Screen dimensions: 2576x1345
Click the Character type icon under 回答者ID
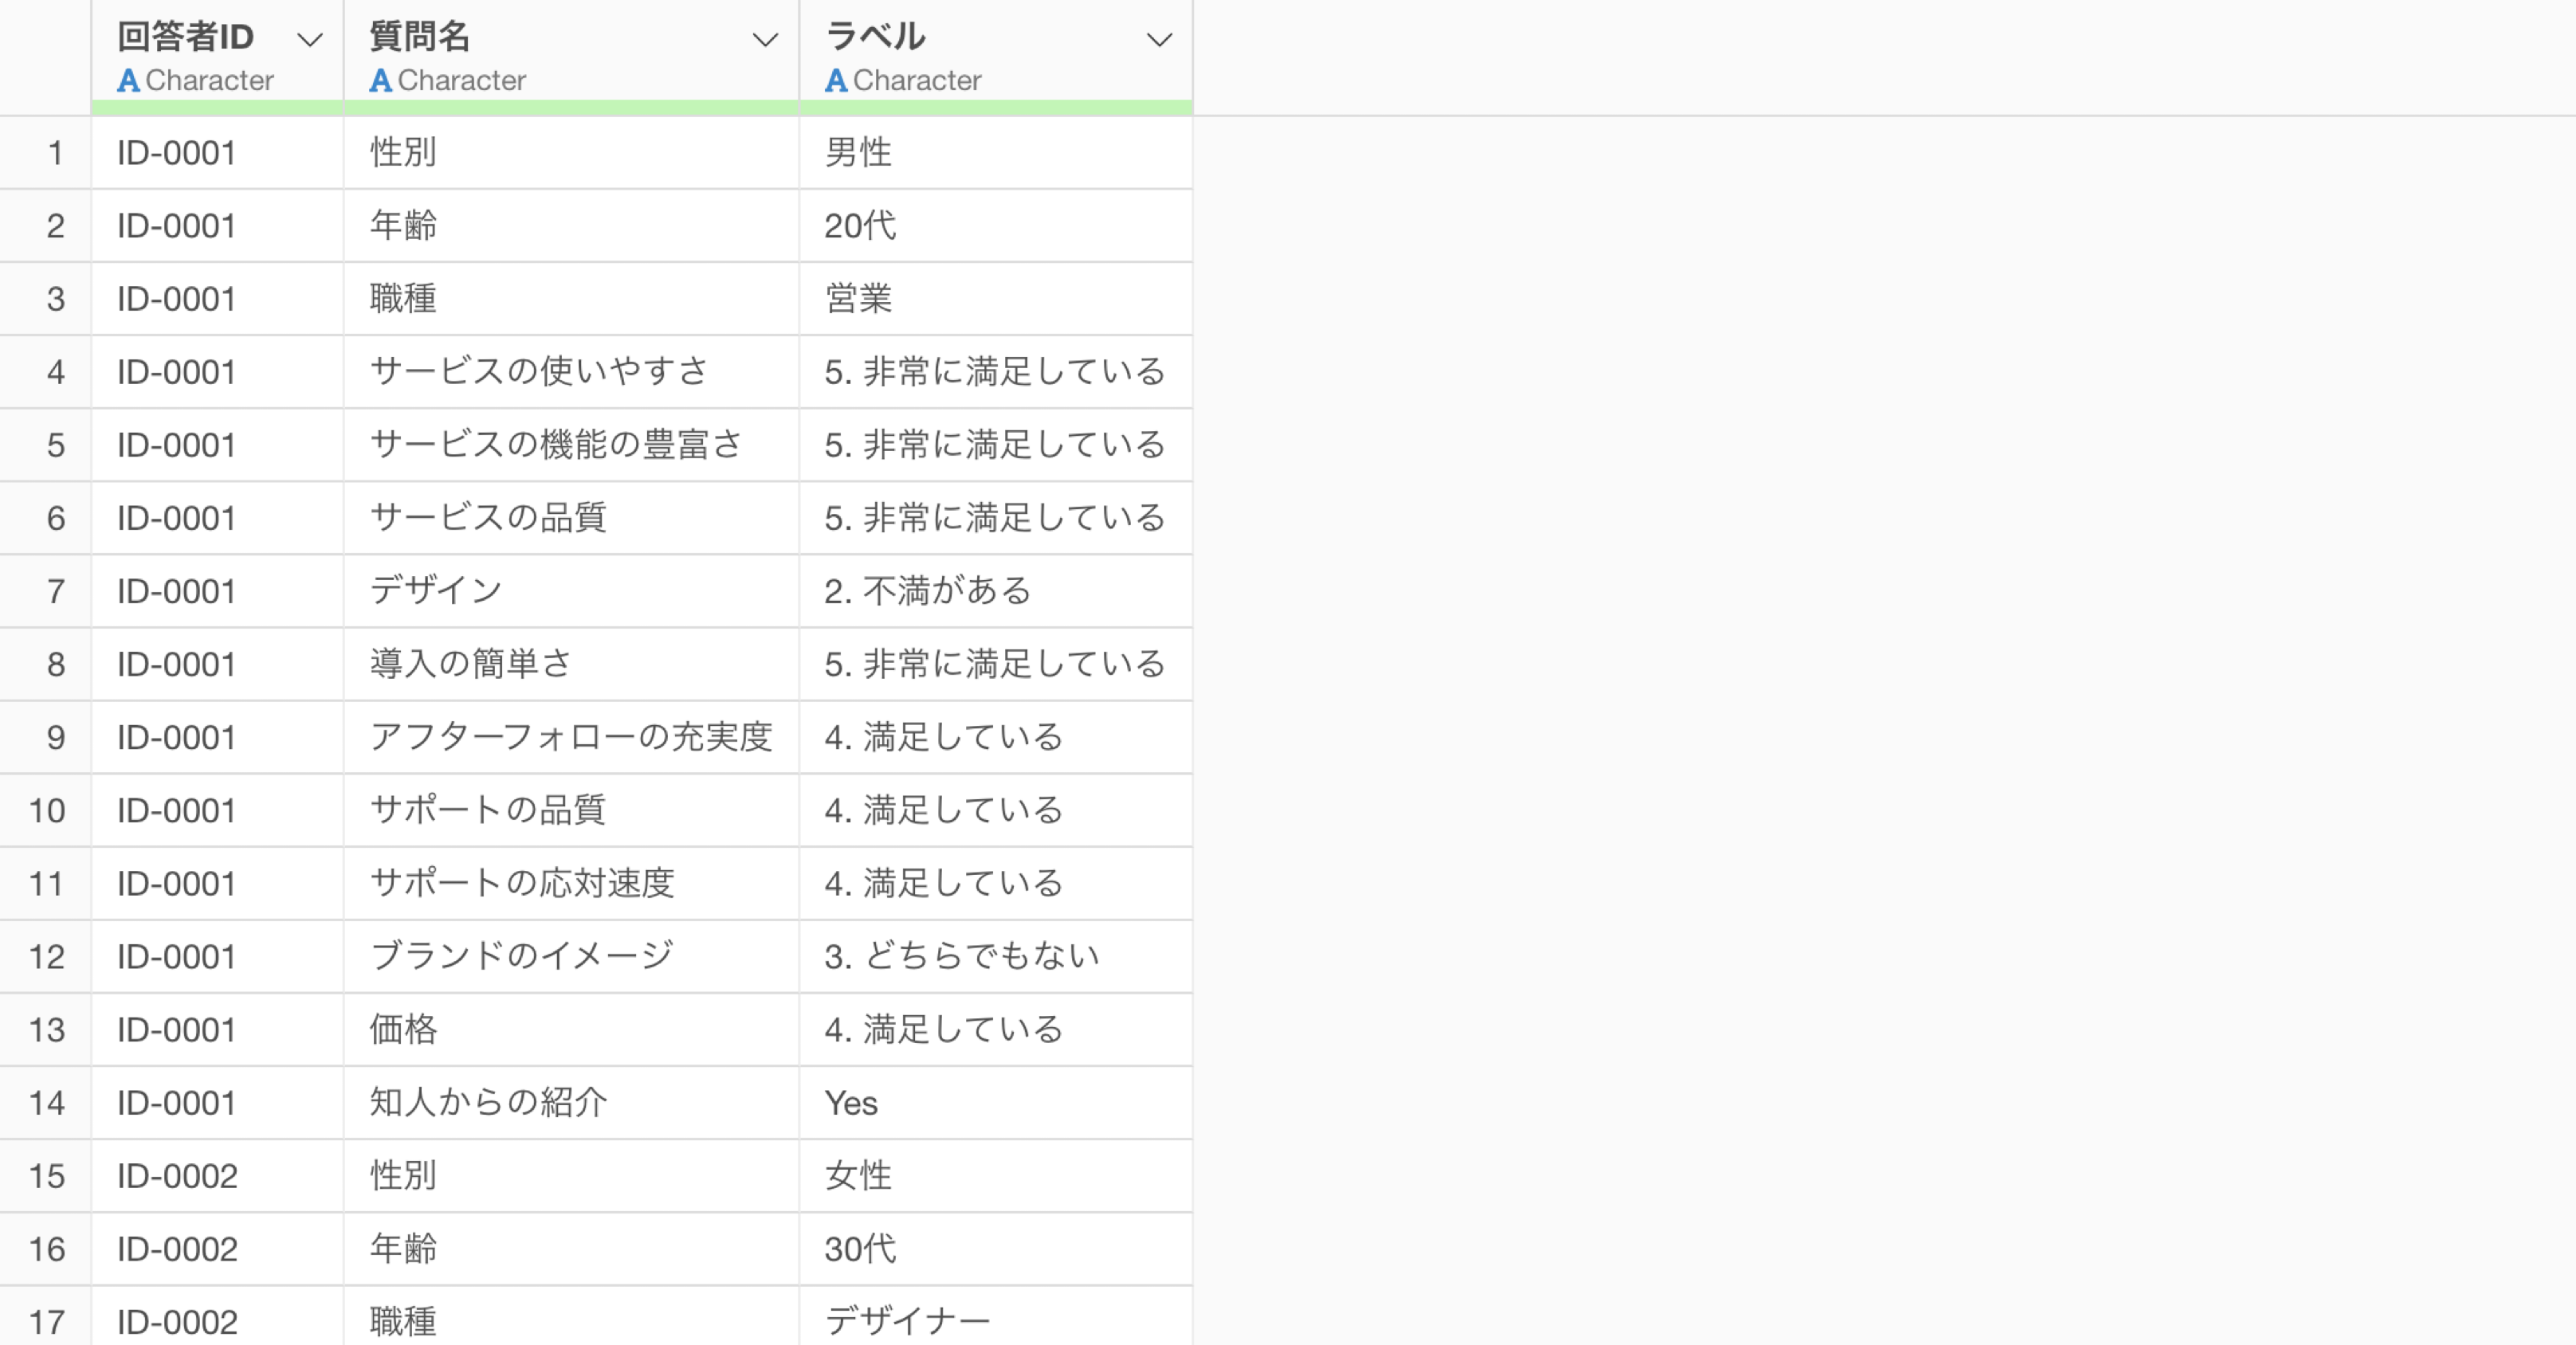pos(128,81)
